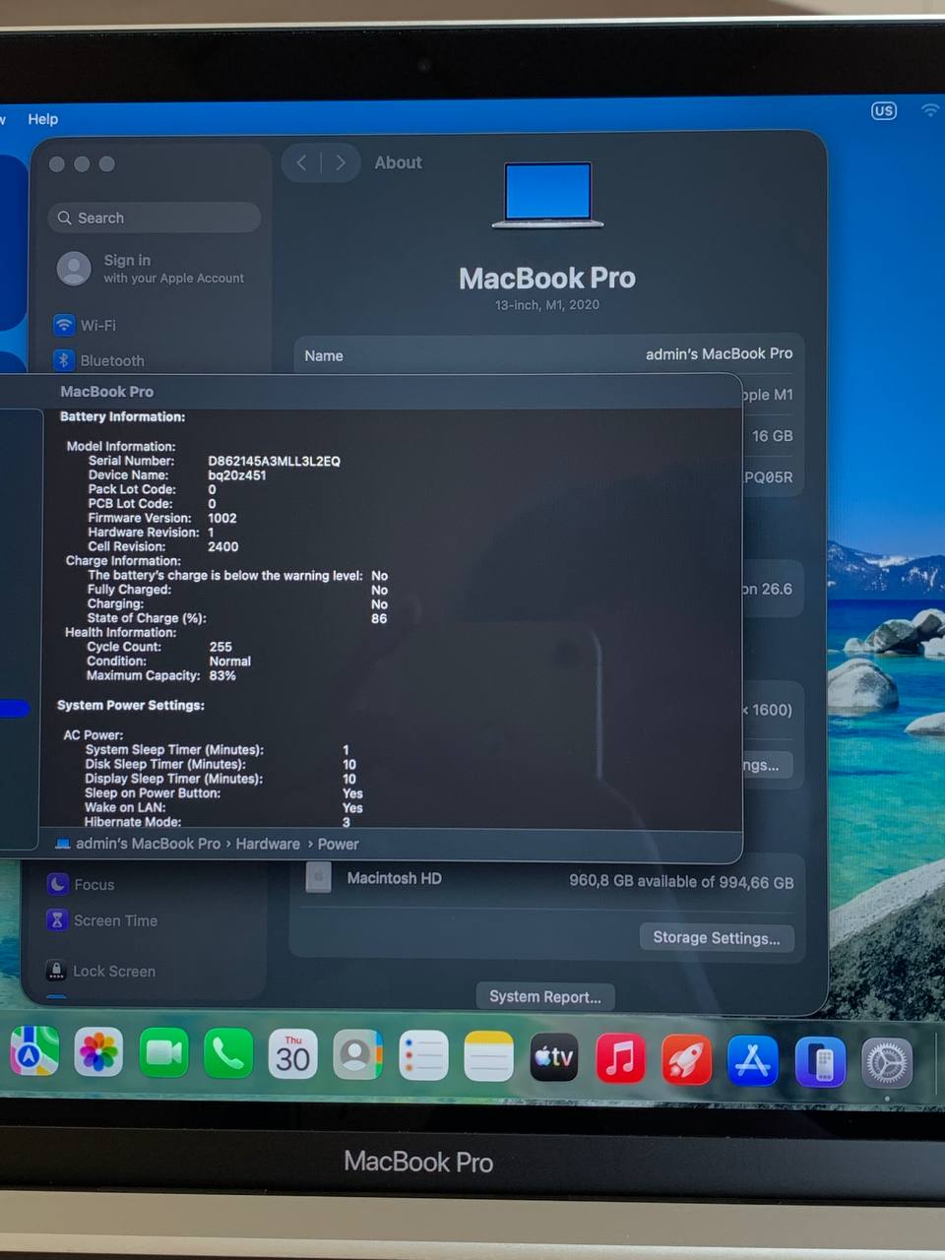Open the green Phone app

(228, 1054)
